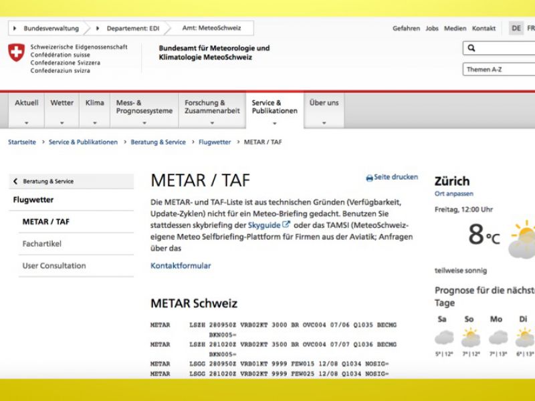
Task: Click the Amt: MeteoSchweiz breadcrumb
Action: (211, 28)
